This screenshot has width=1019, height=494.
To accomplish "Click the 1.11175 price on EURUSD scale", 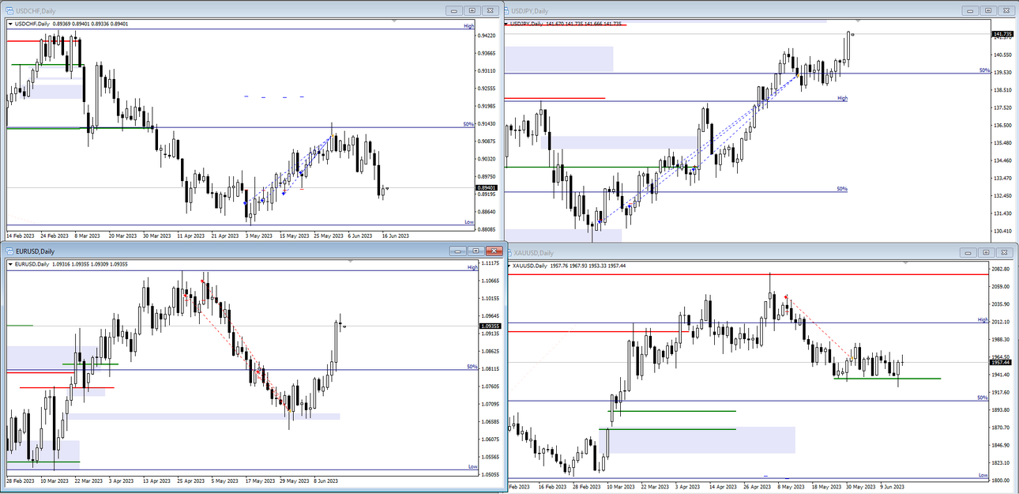I will [491, 263].
